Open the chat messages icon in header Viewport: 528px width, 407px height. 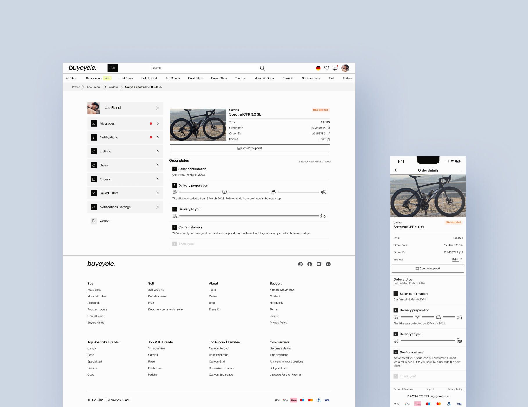point(335,68)
